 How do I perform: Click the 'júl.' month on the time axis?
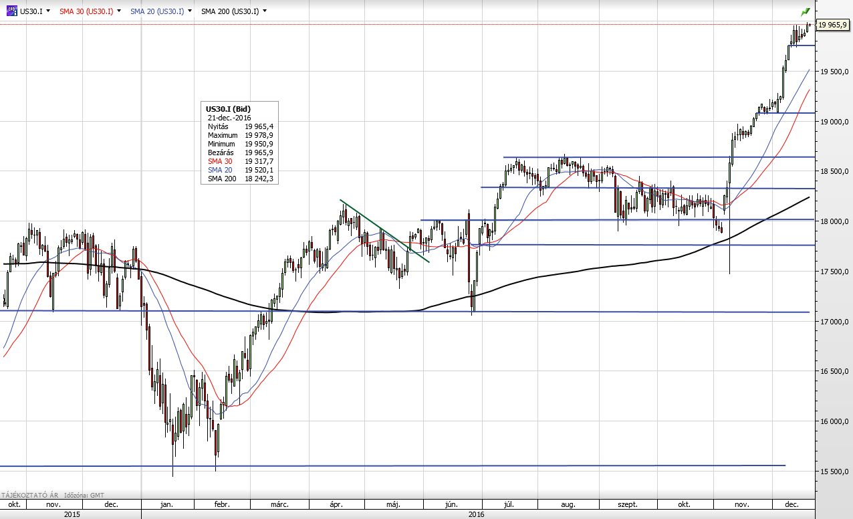click(x=509, y=504)
